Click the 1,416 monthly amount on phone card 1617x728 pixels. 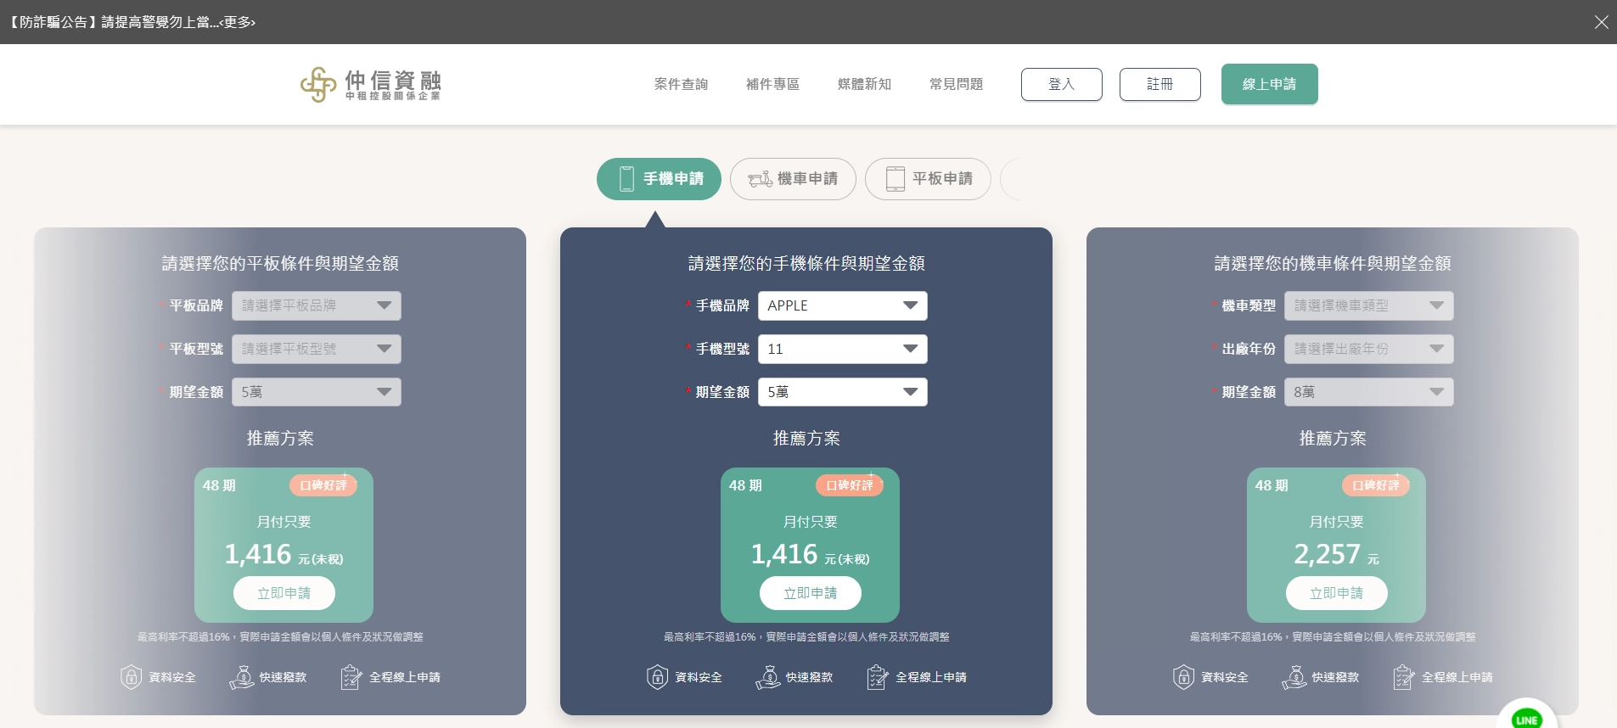click(x=784, y=554)
